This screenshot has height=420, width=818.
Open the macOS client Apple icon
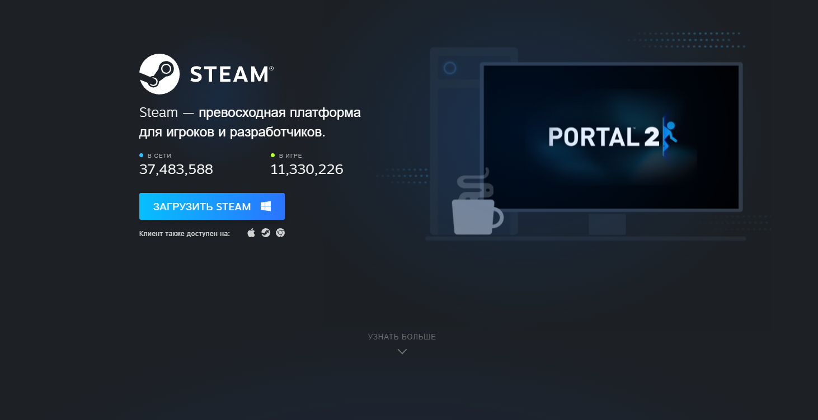tap(251, 233)
